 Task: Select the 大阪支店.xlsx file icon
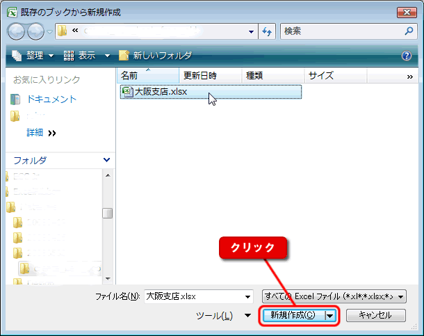pos(127,91)
